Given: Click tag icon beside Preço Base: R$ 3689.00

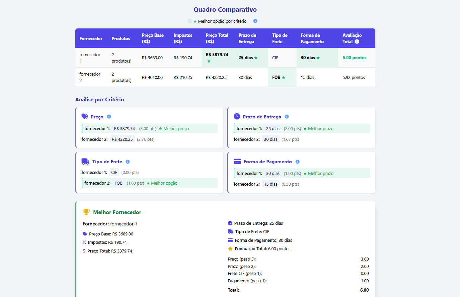Looking at the screenshot, I should tap(85, 234).
